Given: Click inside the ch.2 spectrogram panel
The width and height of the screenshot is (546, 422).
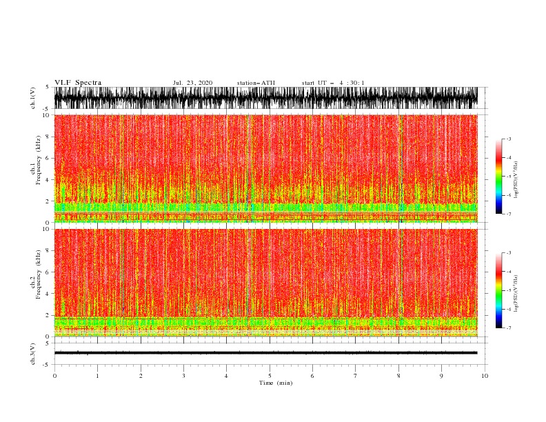Looking at the screenshot, I should (x=265, y=283).
